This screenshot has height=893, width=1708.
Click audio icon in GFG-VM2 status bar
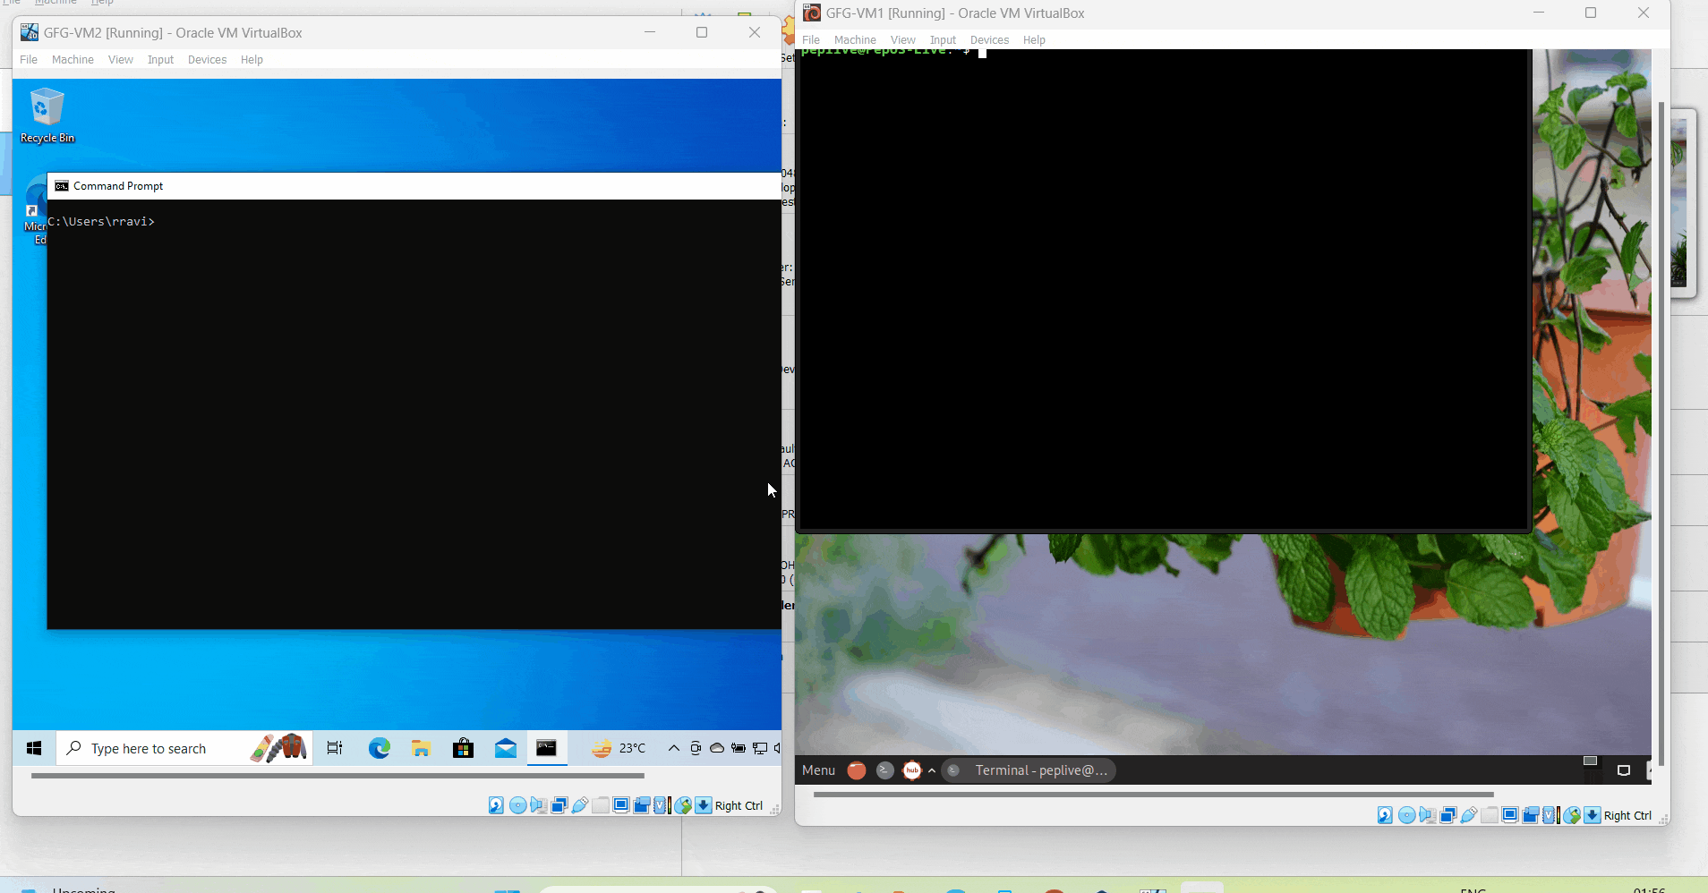[x=538, y=805]
